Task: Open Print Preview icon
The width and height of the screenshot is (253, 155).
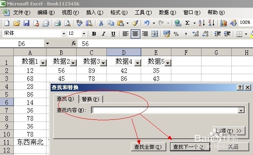Action: 67,23
